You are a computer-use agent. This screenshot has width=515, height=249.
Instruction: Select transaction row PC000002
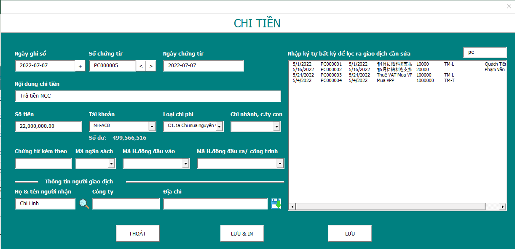pyautogui.click(x=397, y=69)
